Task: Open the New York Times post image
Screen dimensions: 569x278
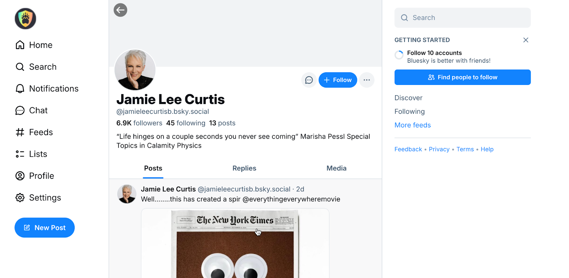Action: click(235, 243)
